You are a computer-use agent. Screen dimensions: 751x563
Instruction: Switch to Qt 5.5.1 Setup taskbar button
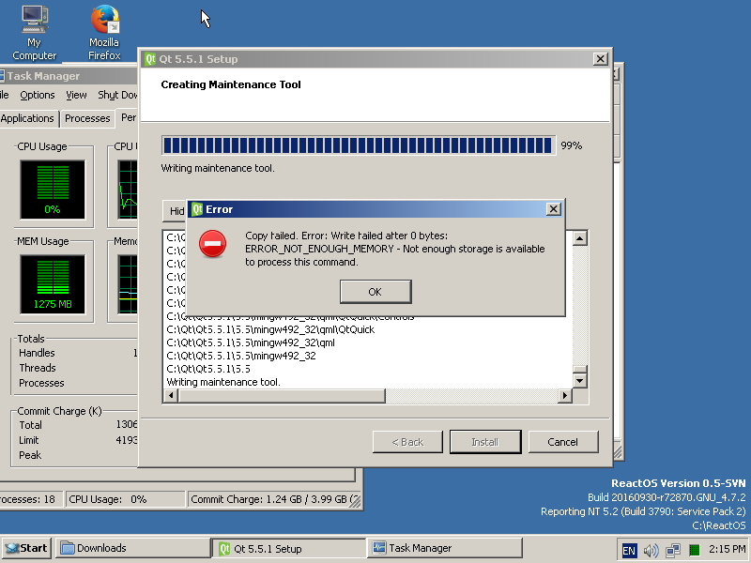pyautogui.click(x=288, y=548)
